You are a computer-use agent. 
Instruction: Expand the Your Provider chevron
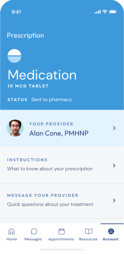(114, 128)
